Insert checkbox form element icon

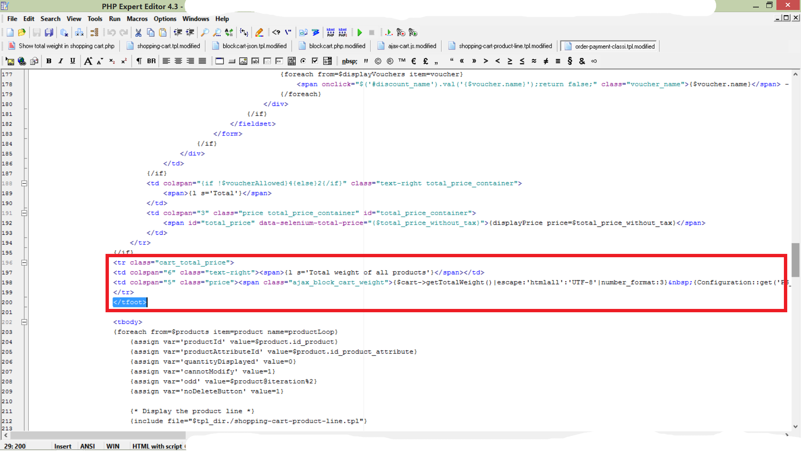click(x=315, y=61)
